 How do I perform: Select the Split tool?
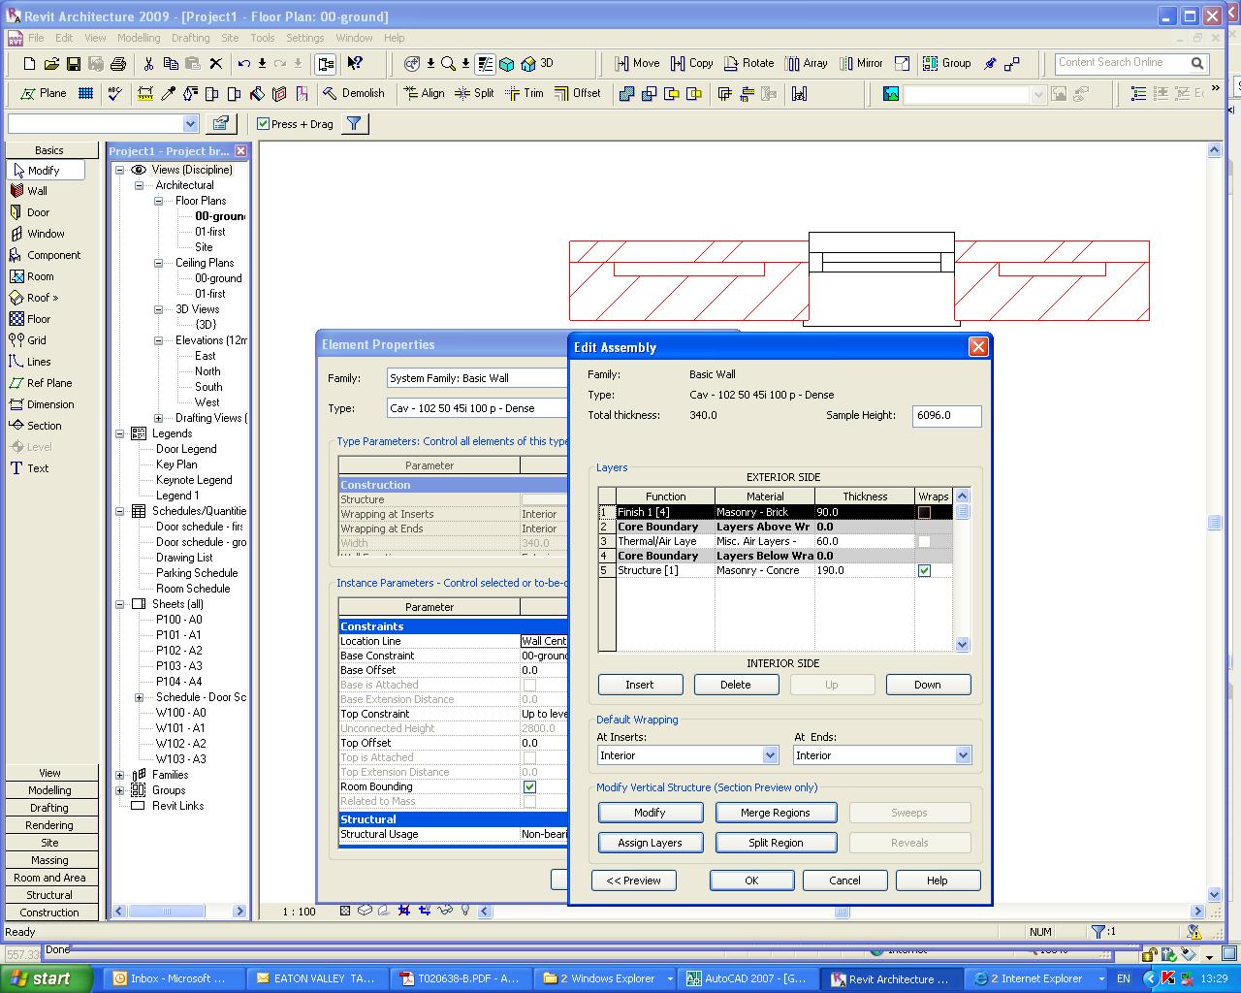pyautogui.click(x=474, y=93)
